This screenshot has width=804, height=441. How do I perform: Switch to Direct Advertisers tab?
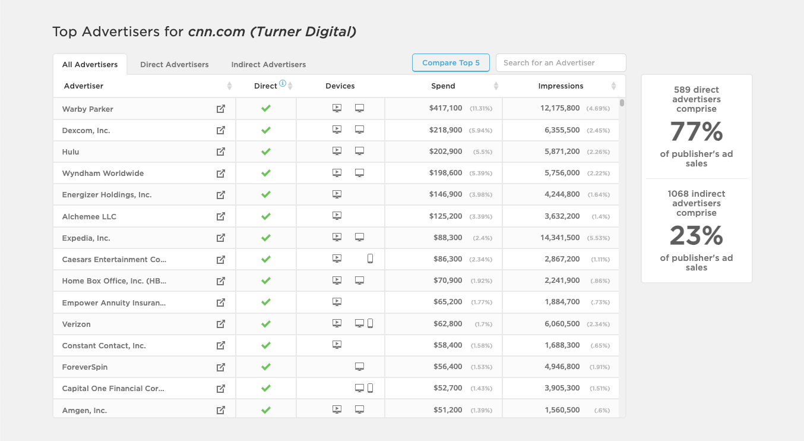(x=175, y=64)
